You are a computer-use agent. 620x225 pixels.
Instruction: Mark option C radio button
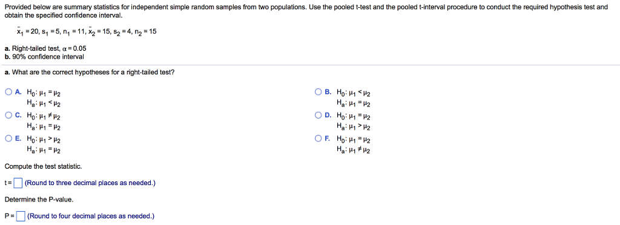[x=9, y=116]
